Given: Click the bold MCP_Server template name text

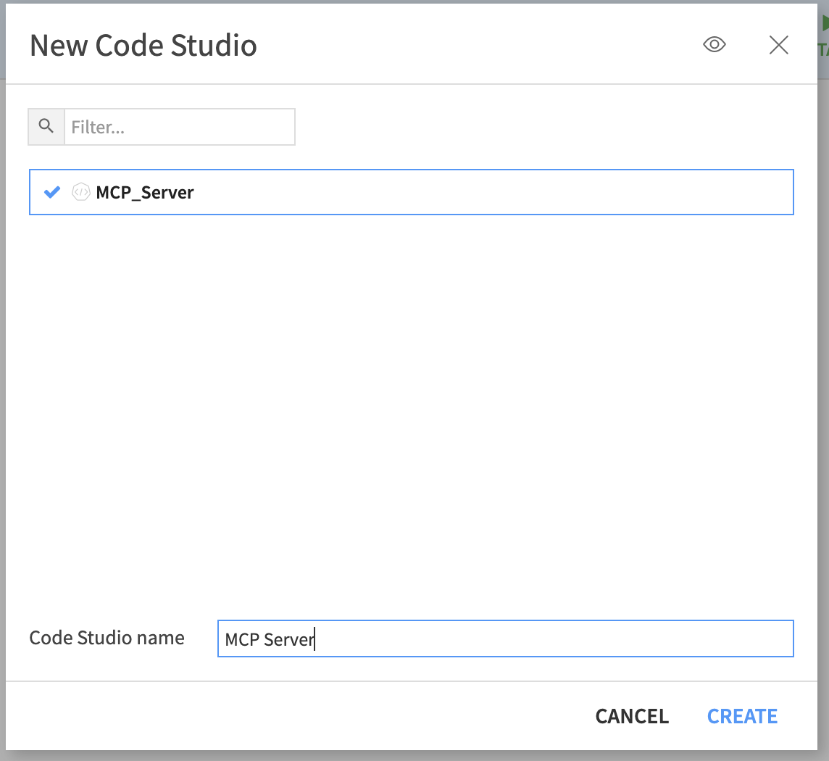Looking at the screenshot, I should tap(145, 193).
